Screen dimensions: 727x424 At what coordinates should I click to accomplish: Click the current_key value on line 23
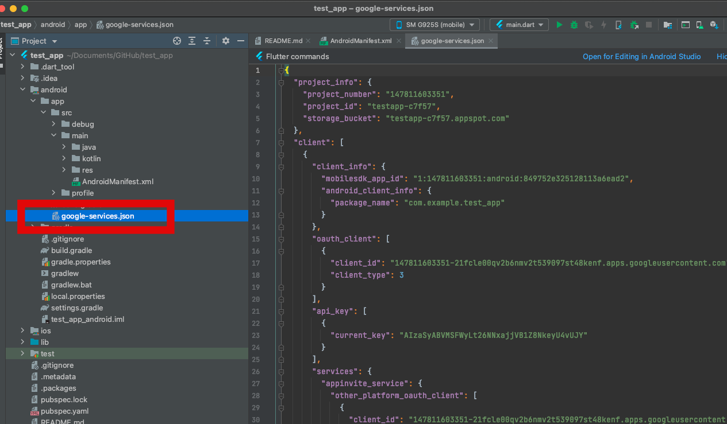coord(494,335)
